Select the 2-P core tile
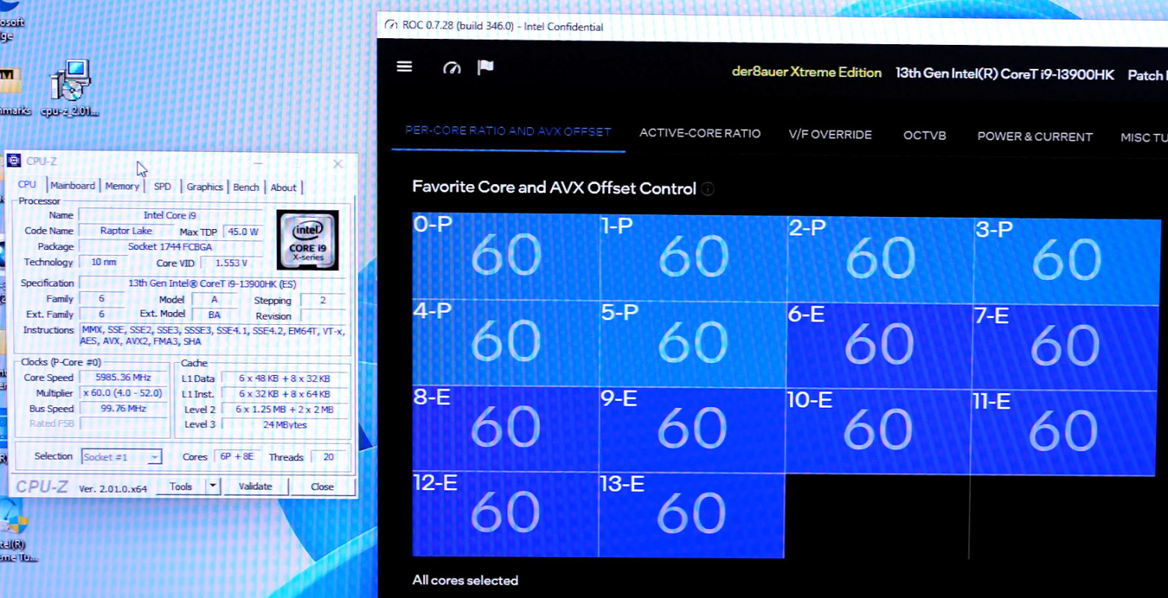 pyautogui.click(x=880, y=259)
